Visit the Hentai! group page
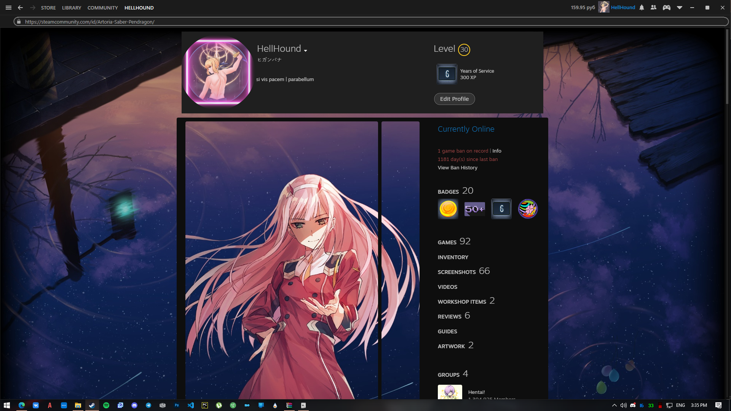Image resolution: width=731 pixels, height=411 pixels. point(476,392)
